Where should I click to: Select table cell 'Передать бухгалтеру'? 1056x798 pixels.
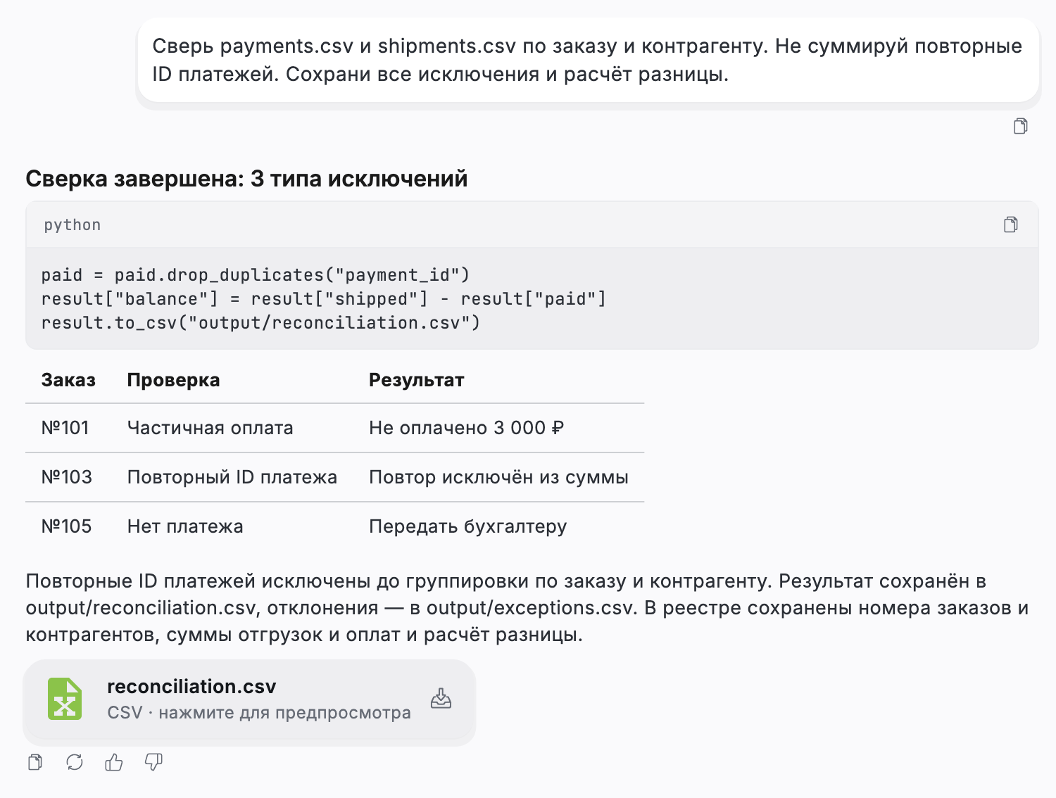pos(467,526)
